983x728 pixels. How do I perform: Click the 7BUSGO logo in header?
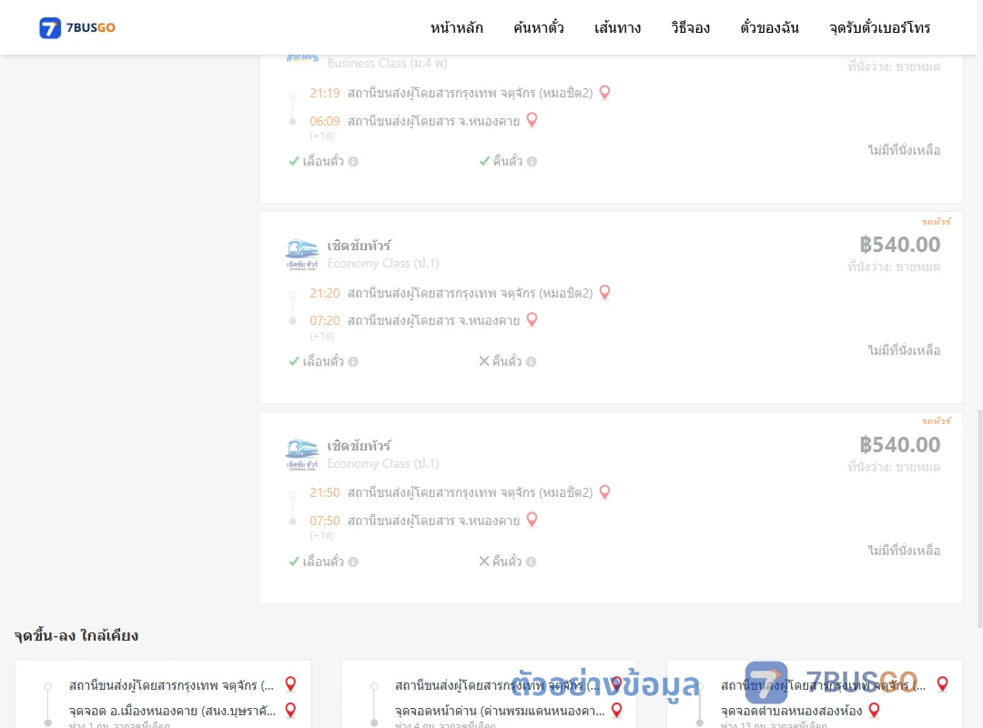point(77,27)
